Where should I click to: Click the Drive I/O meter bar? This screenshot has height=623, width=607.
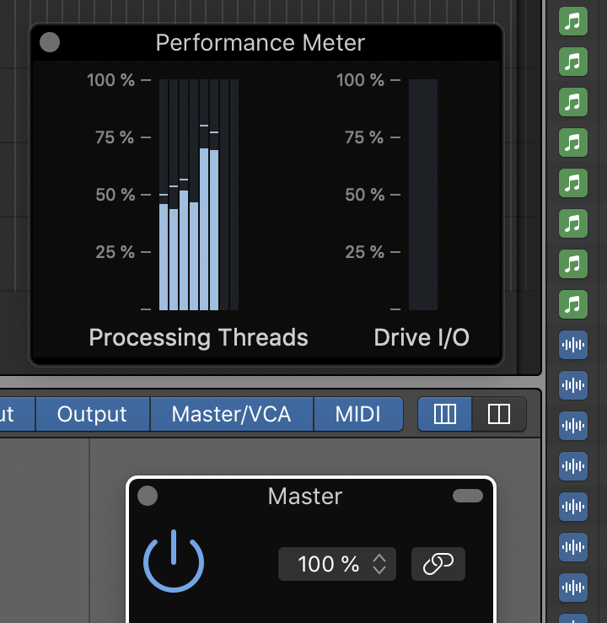[422, 195]
